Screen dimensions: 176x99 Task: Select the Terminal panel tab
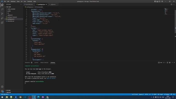[x=53, y=63]
